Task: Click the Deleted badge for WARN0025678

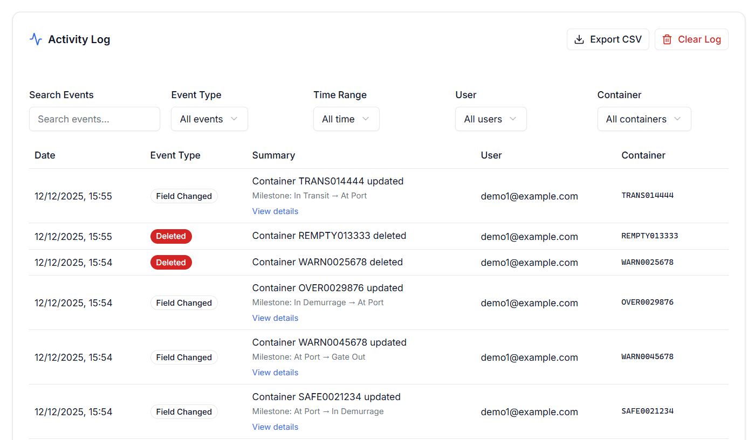Action: pos(171,263)
